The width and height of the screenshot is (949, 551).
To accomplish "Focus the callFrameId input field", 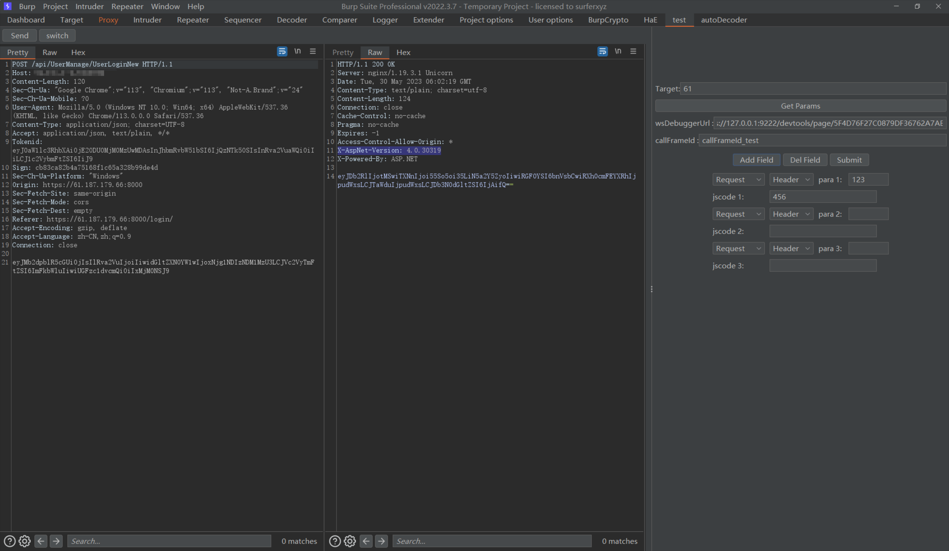I will tap(822, 140).
